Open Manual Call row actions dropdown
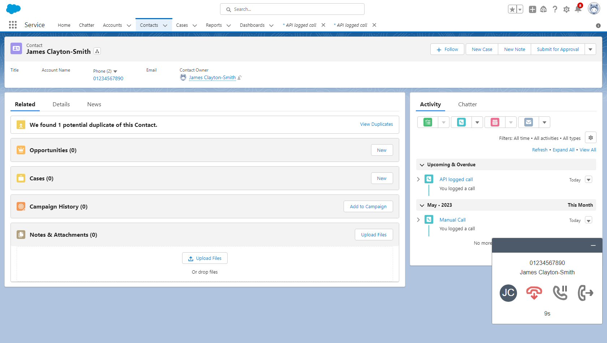The width and height of the screenshot is (607, 343). pos(589,220)
